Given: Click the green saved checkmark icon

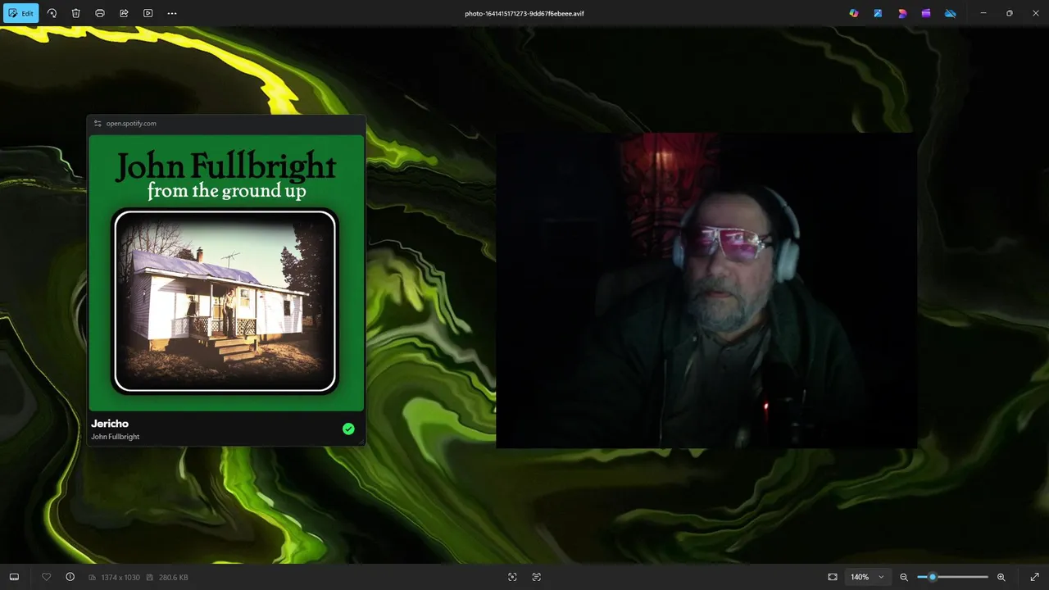Looking at the screenshot, I should [x=348, y=429].
